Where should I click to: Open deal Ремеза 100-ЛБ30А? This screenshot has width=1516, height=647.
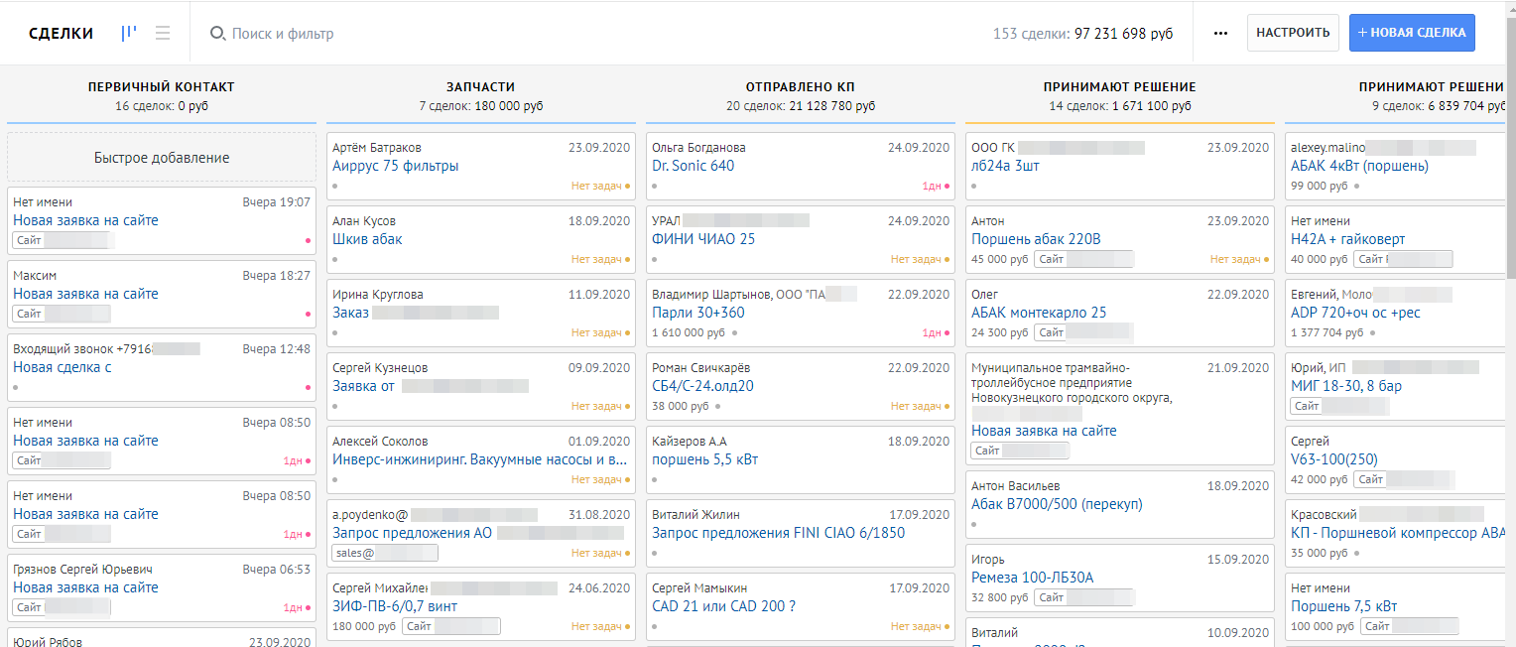click(x=1033, y=578)
